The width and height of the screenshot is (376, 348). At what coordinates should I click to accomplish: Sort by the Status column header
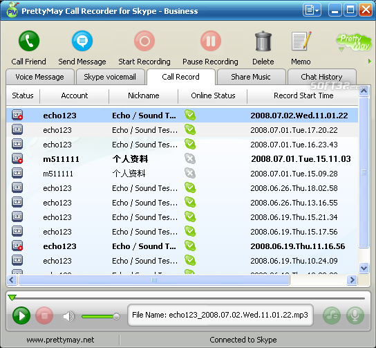[x=23, y=95]
